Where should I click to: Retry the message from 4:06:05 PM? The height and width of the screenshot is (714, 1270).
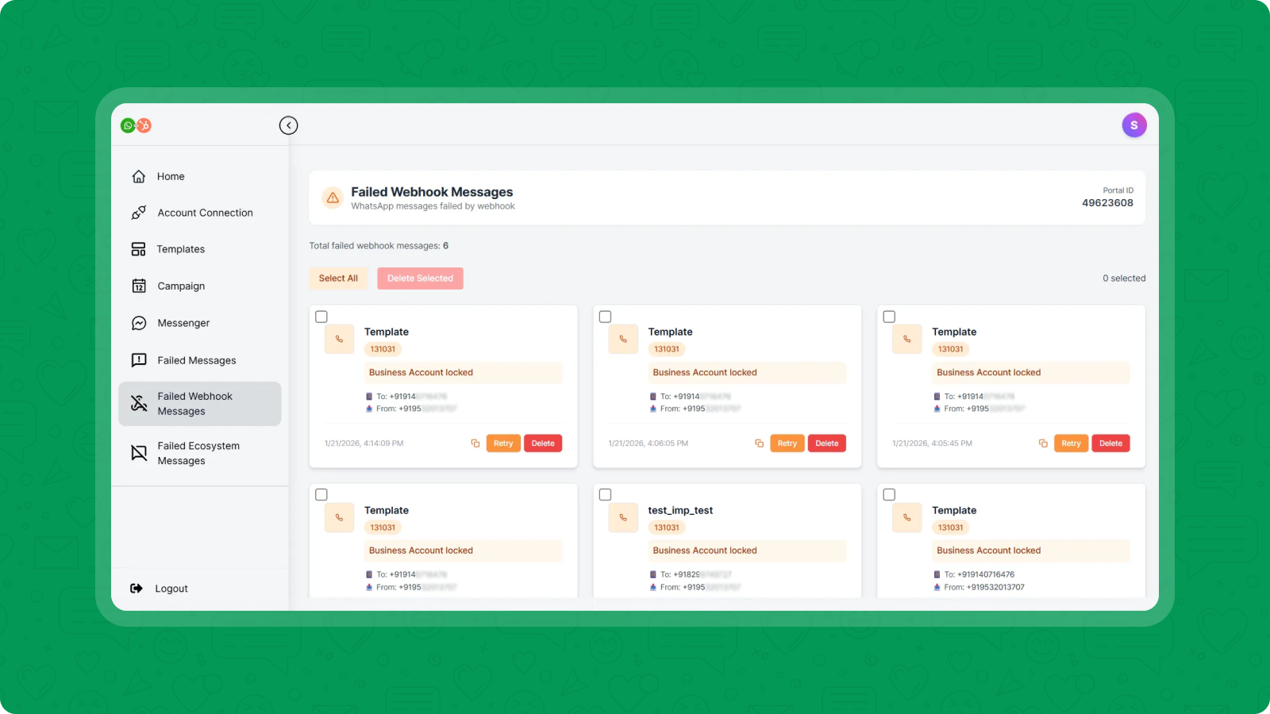tap(787, 443)
